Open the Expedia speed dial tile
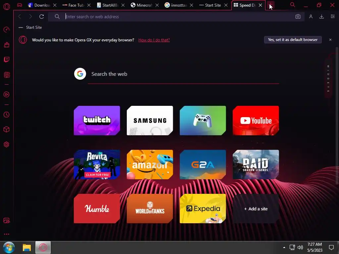339x254 pixels. [x=203, y=209]
